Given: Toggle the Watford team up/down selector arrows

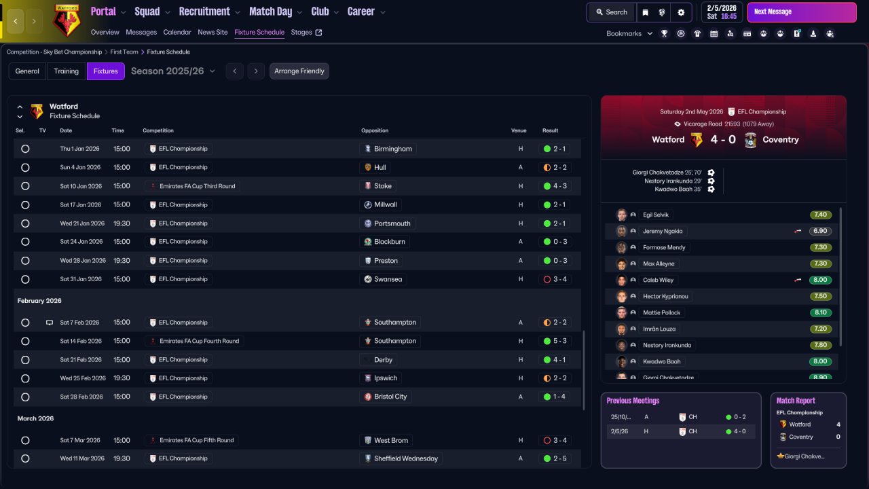Looking at the screenshot, I should pyautogui.click(x=20, y=111).
